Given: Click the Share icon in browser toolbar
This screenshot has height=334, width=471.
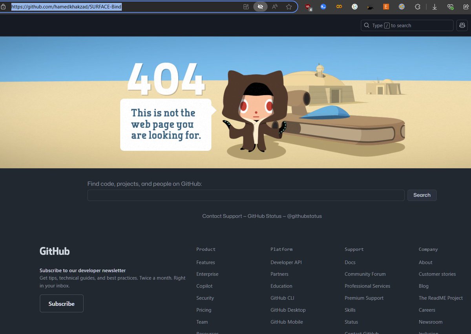Looking at the screenshot, I should [x=466, y=7].
